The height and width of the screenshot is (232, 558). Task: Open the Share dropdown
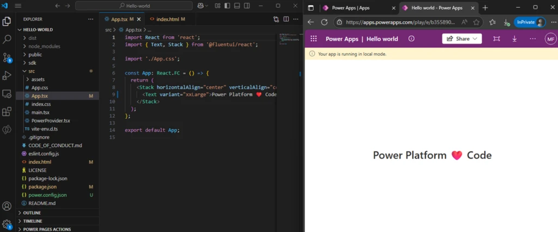[x=462, y=39]
